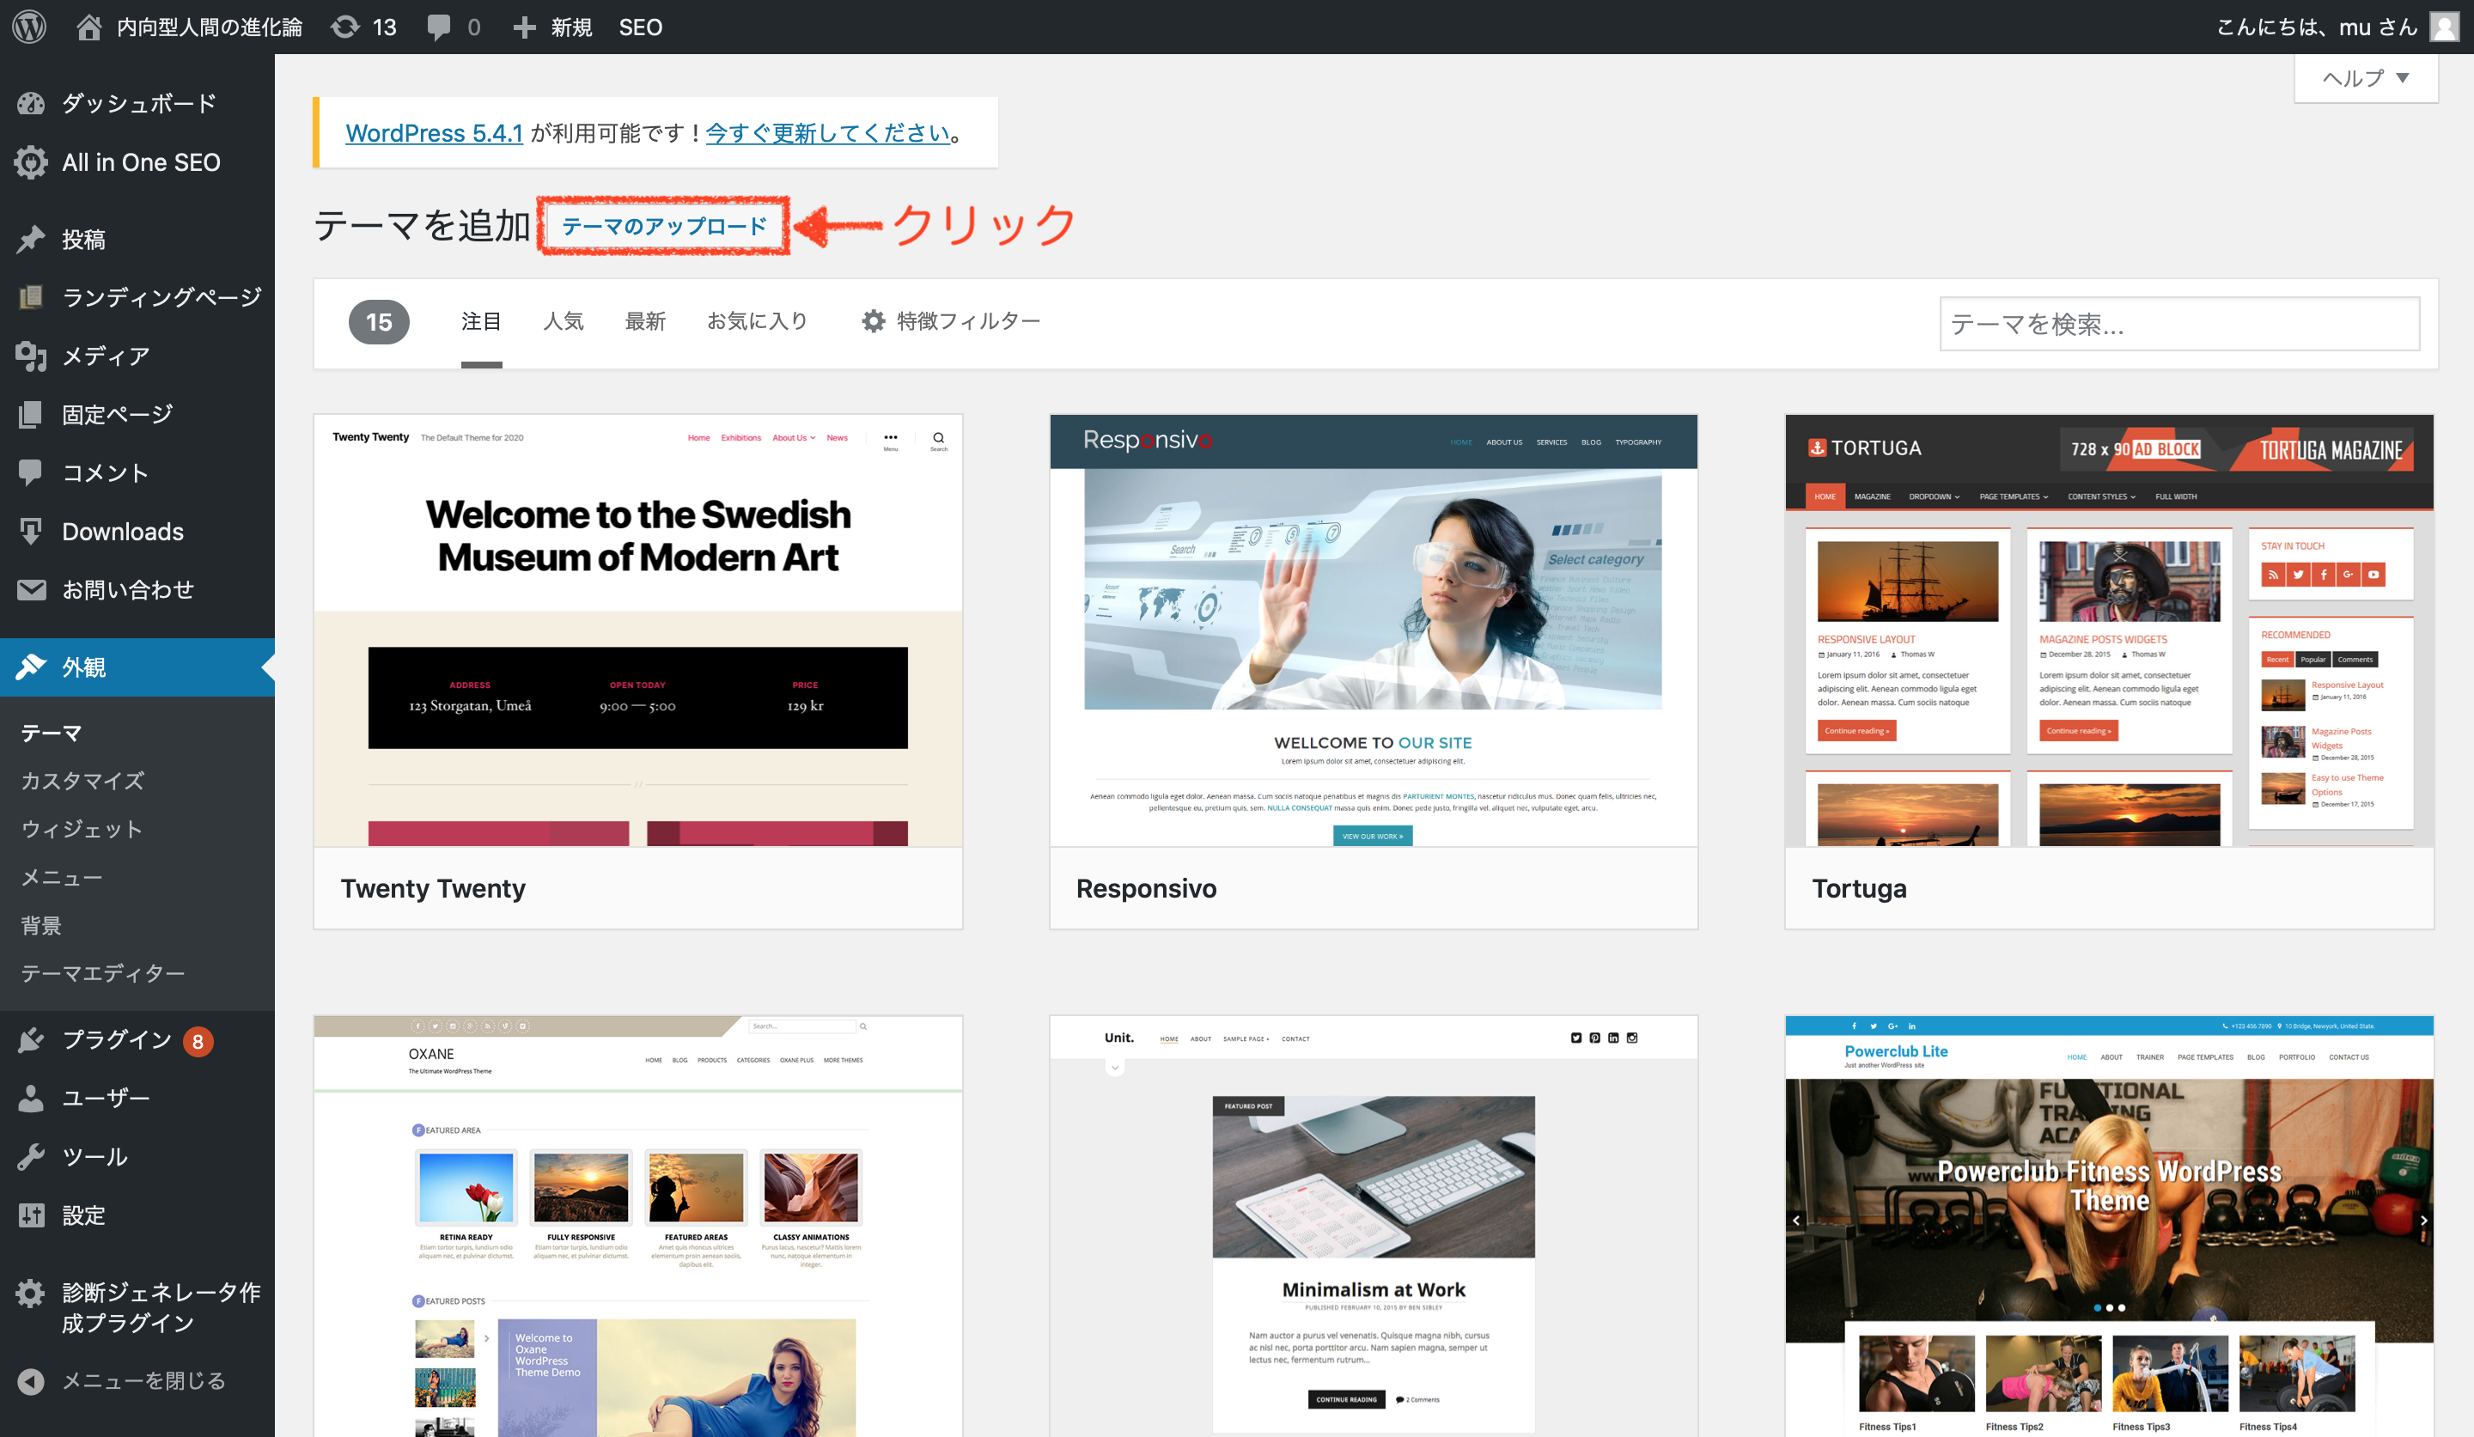Open the Twenty Twenty theme thumbnail
This screenshot has height=1437, width=2474.
tap(638, 630)
